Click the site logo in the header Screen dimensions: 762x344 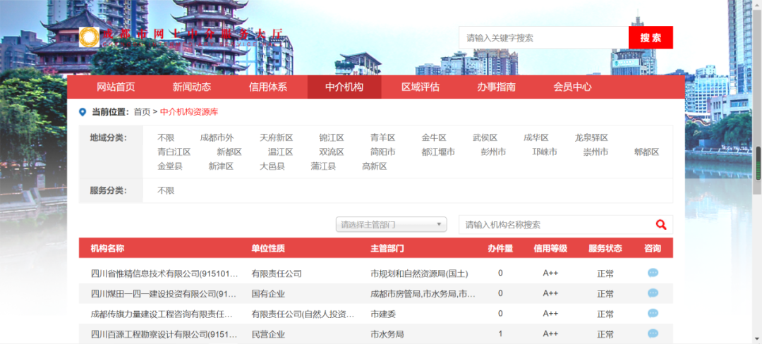click(89, 37)
